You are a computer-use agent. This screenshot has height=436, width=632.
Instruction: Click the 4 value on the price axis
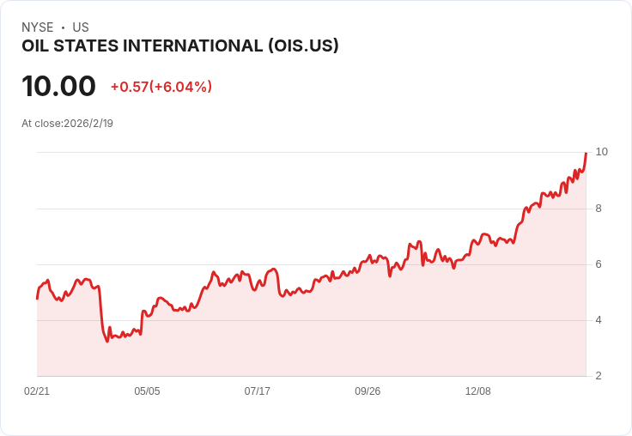click(x=599, y=320)
